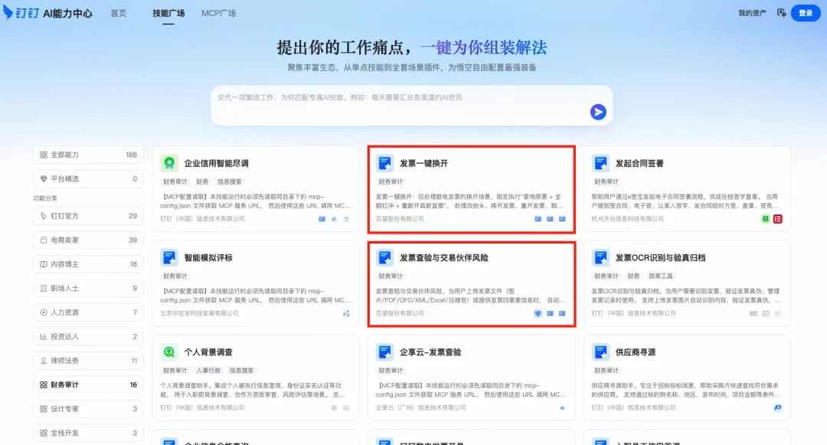The image size is (827, 445).
Task: Click the 智能模拟评标 card icon
Action: (168, 257)
